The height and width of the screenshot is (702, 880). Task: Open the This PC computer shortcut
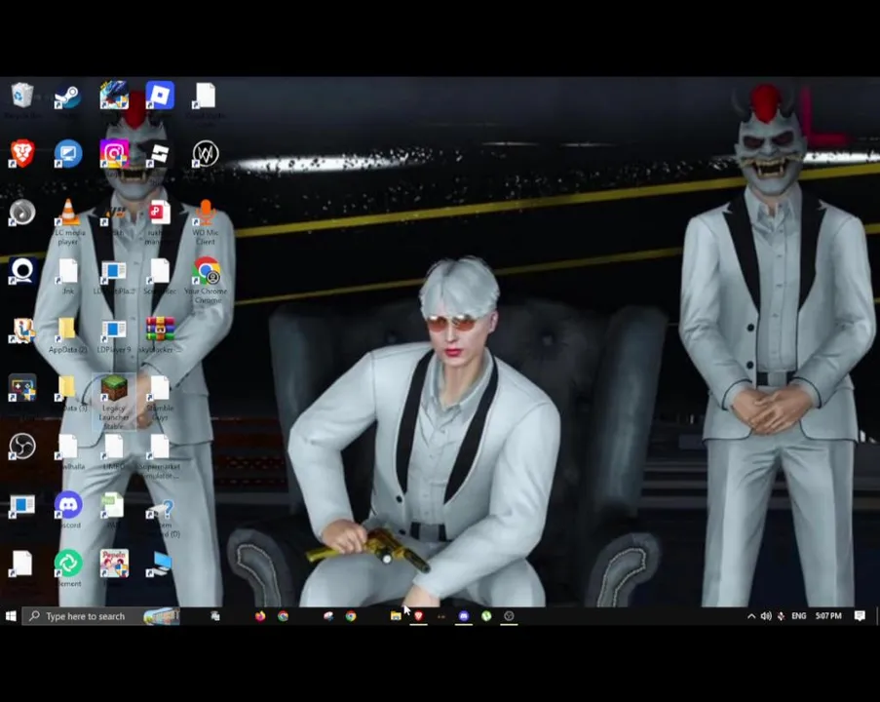point(161,564)
